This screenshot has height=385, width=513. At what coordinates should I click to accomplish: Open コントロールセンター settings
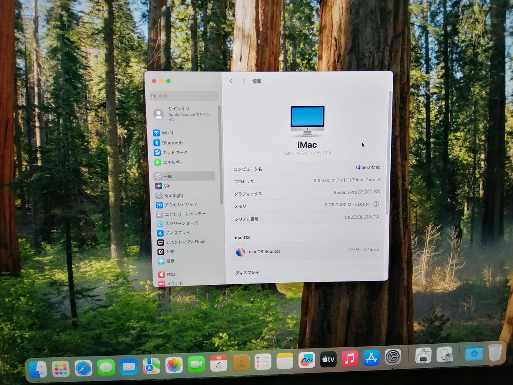185,214
